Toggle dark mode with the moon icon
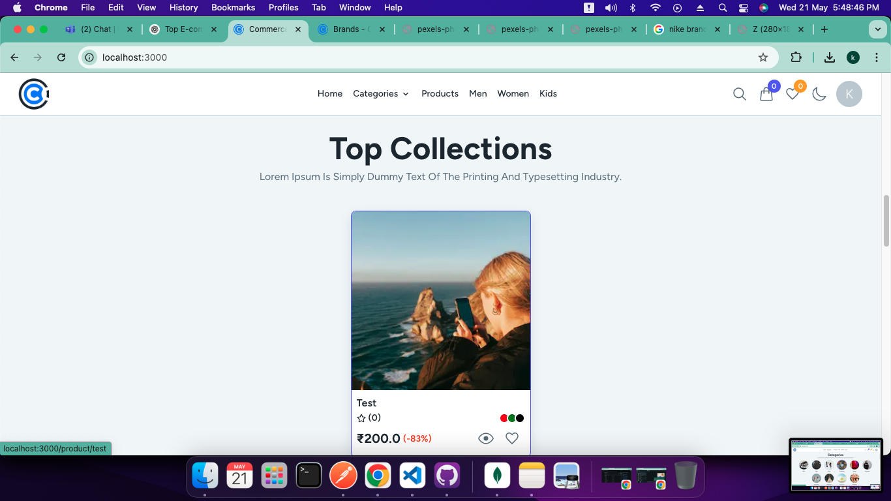The image size is (891, 501). [819, 94]
